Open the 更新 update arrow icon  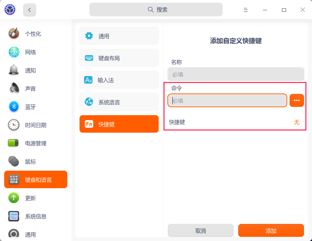(14, 198)
